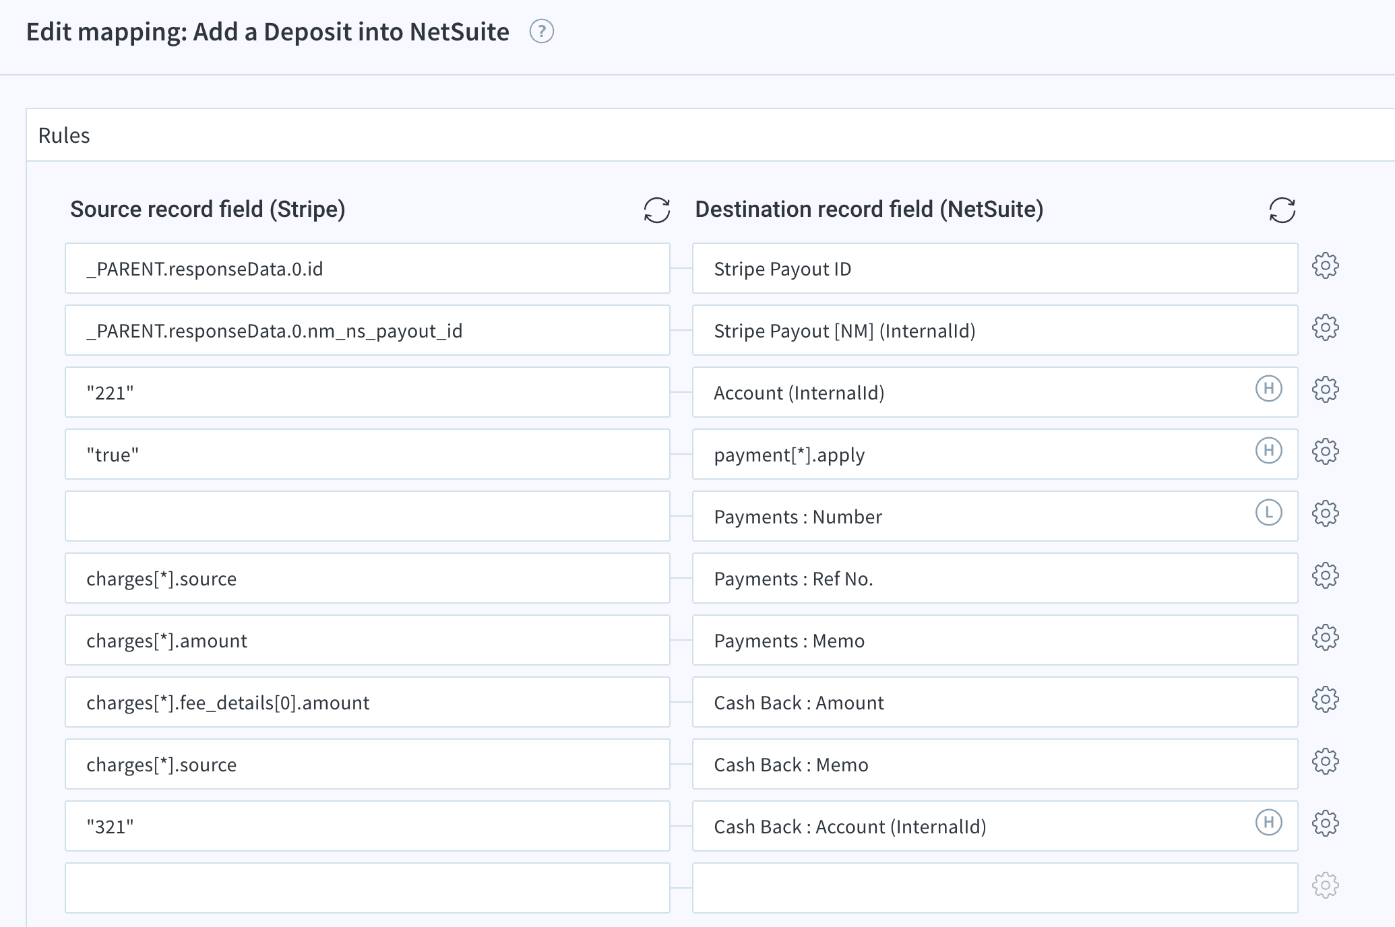Viewport: 1395px width, 927px height.
Task: Click destination field payment[*].apply
Action: pyautogui.click(x=995, y=454)
